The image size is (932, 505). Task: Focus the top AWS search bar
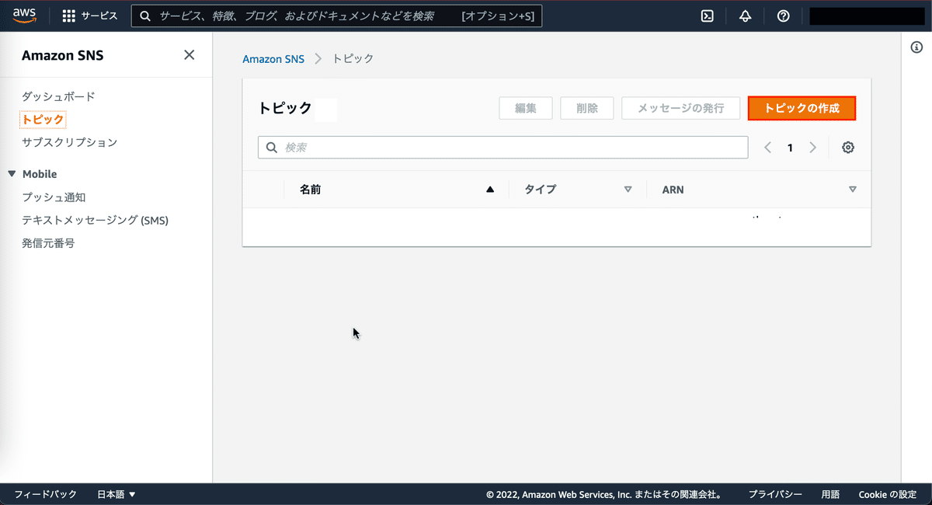click(x=337, y=16)
